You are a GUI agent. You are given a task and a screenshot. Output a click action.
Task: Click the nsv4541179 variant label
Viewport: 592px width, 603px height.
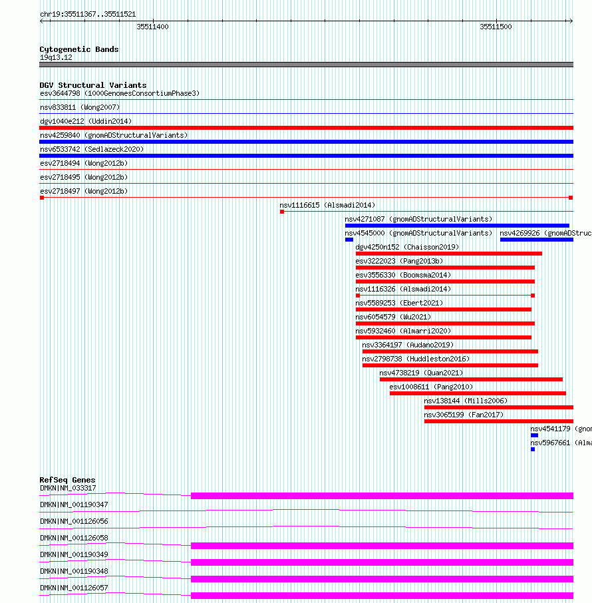(561, 429)
